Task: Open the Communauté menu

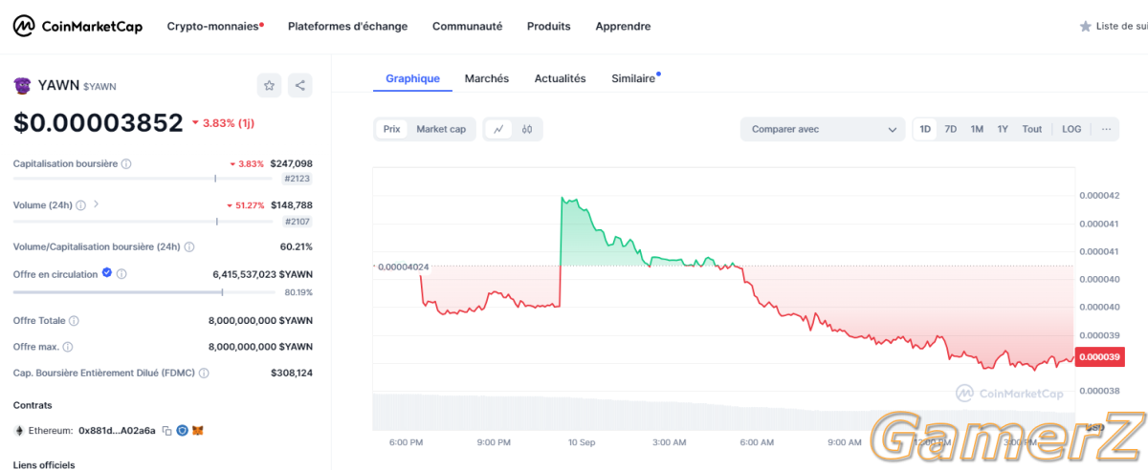Action: pos(467,27)
